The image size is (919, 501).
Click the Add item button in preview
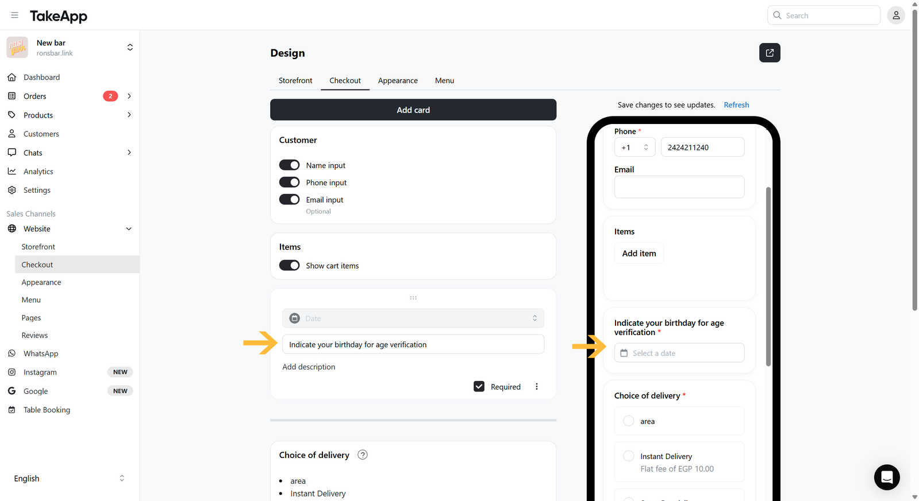click(639, 253)
